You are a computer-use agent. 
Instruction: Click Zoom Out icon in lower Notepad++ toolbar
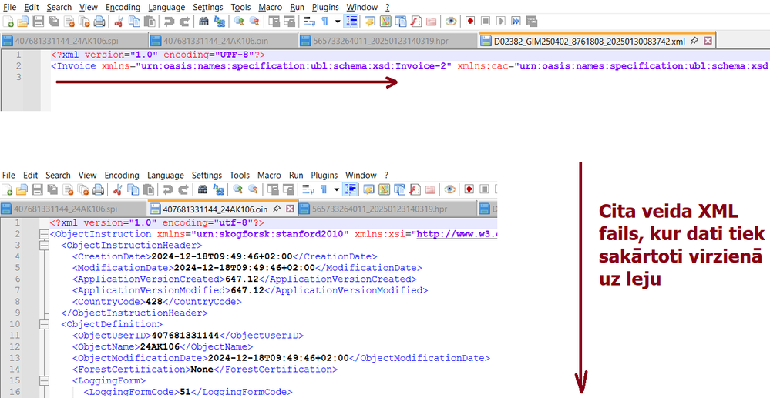(x=254, y=189)
